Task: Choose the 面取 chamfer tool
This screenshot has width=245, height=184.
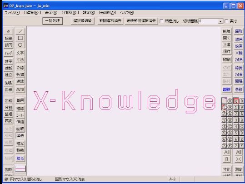Action: [20, 129]
